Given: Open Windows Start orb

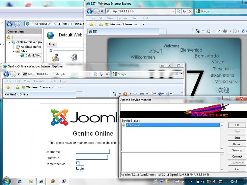Looking at the screenshot, I should pyautogui.click(x=6, y=181).
